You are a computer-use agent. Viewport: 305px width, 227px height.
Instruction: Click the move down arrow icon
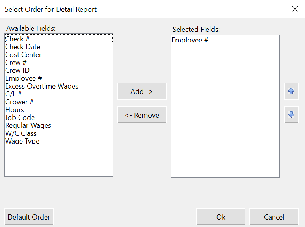tap(291, 114)
